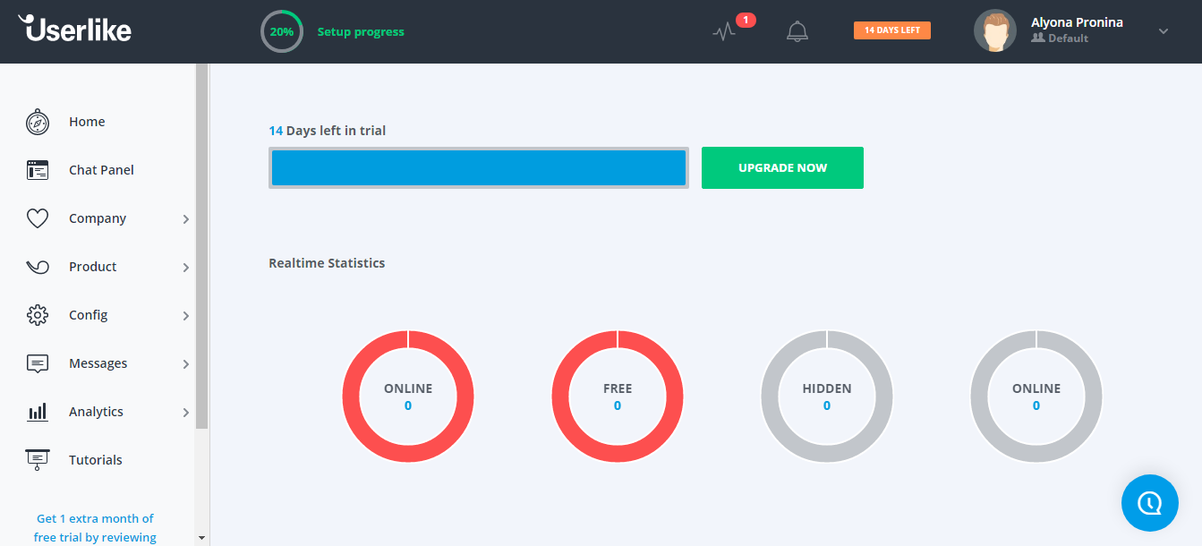Expand the Company submenu chevron
The height and width of the screenshot is (546, 1202).
point(186,219)
